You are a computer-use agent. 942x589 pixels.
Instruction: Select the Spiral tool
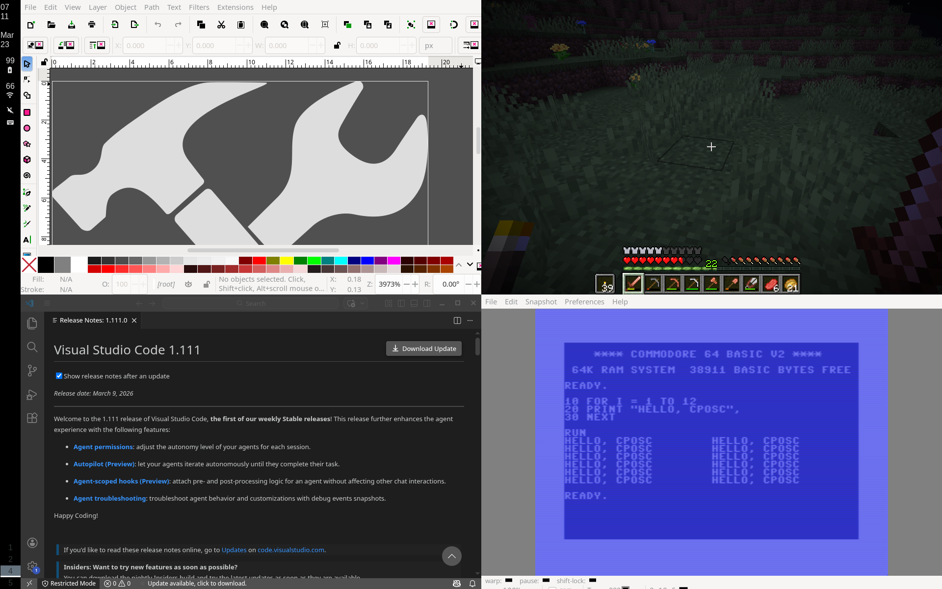click(27, 175)
